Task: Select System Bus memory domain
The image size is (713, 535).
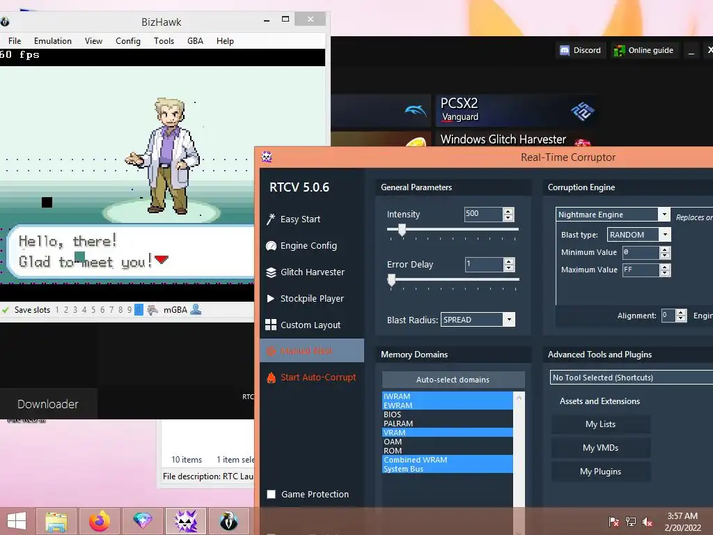Action: tap(448, 469)
